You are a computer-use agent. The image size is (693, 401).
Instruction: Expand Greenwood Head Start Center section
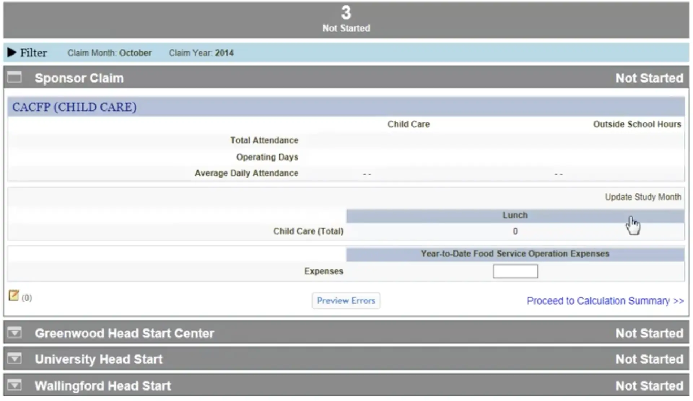pyautogui.click(x=14, y=332)
